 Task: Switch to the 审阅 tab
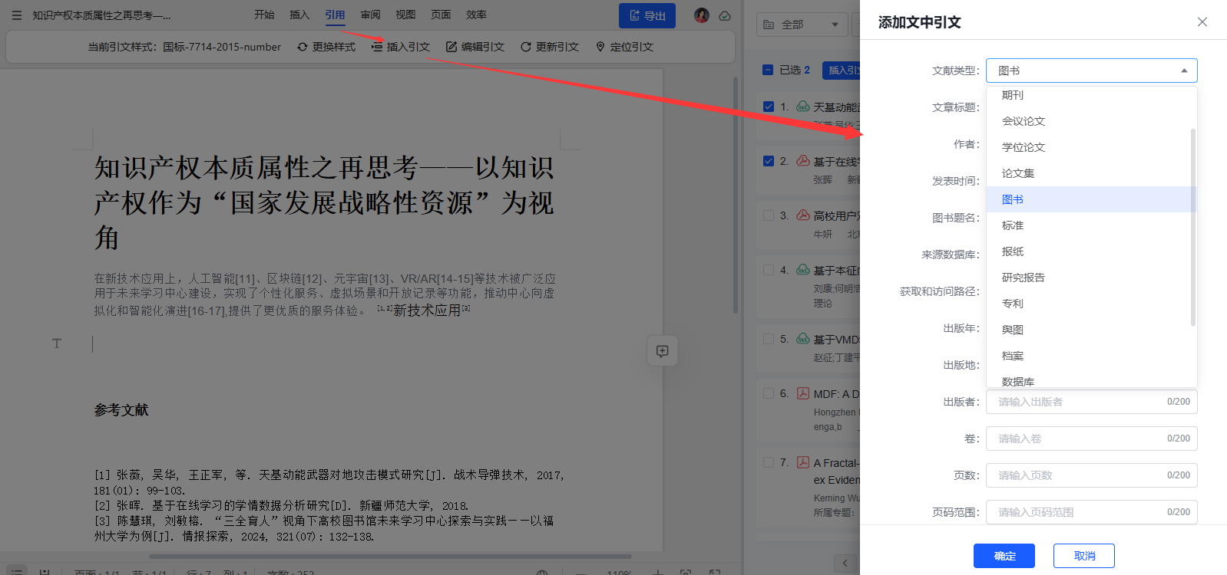pyautogui.click(x=370, y=15)
